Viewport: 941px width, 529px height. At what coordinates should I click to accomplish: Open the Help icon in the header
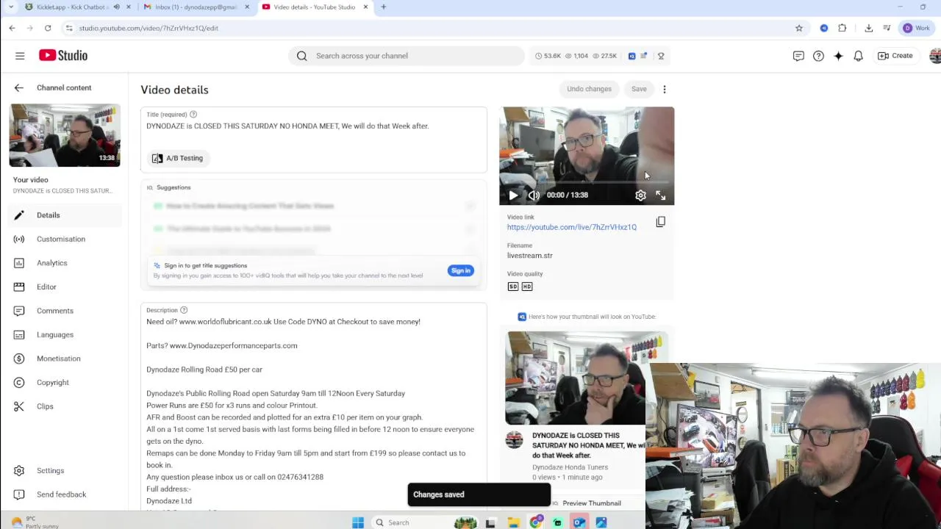pos(818,56)
